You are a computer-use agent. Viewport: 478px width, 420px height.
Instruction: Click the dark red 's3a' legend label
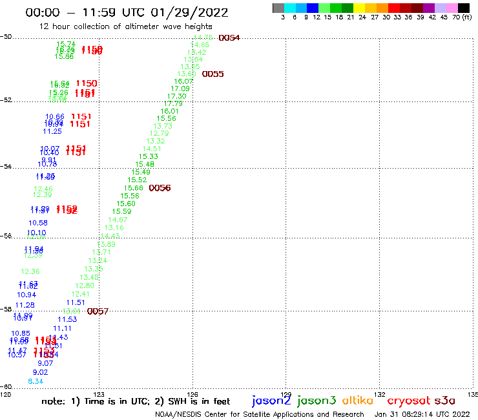point(445,401)
